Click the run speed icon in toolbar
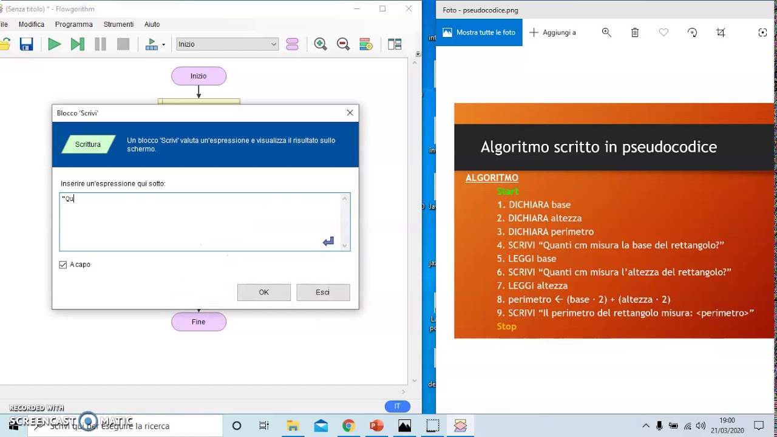 tap(151, 44)
